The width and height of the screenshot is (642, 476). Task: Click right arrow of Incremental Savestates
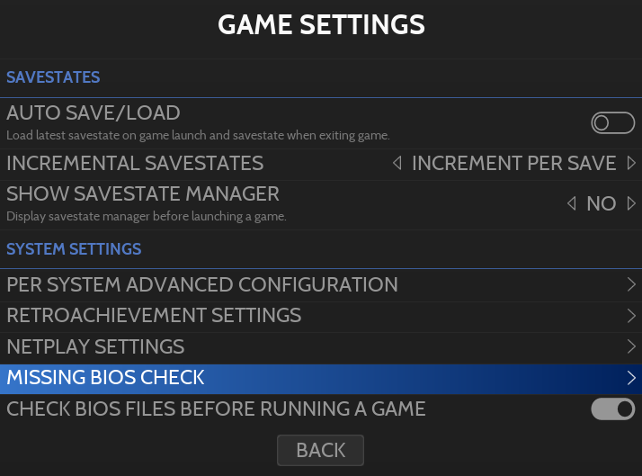coord(631,164)
